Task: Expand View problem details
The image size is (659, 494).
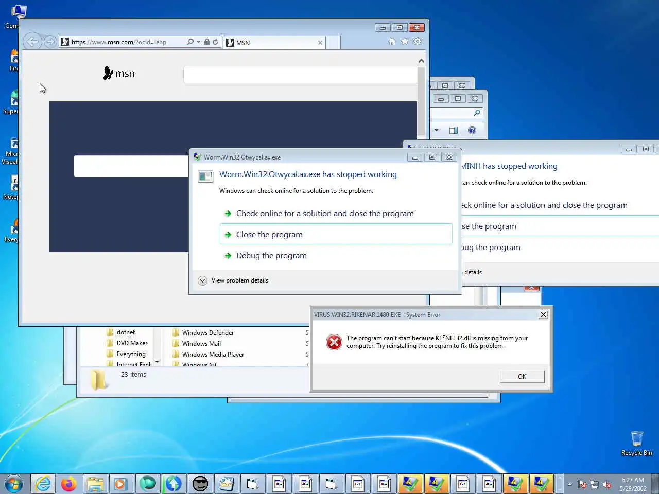Action: [x=233, y=280]
